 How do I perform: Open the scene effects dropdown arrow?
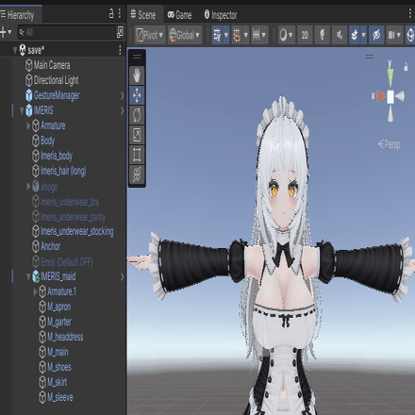pos(363,35)
